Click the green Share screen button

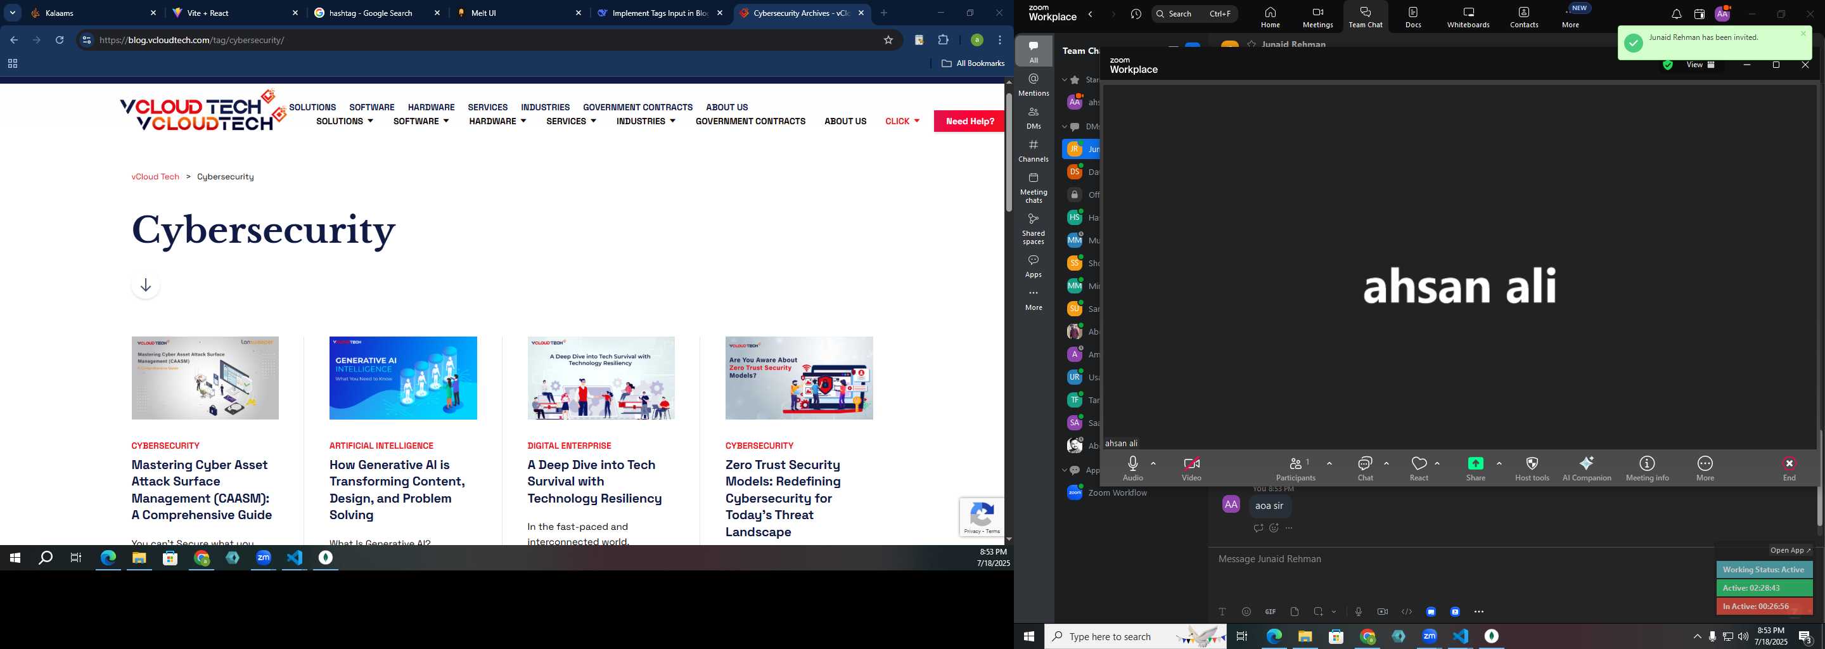1476,464
